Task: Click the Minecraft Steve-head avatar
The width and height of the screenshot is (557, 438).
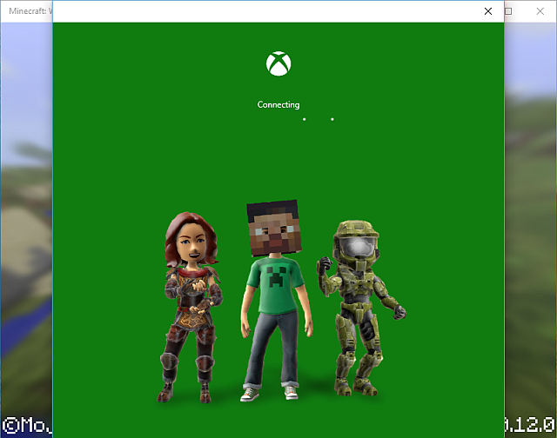Action: pos(276,300)
